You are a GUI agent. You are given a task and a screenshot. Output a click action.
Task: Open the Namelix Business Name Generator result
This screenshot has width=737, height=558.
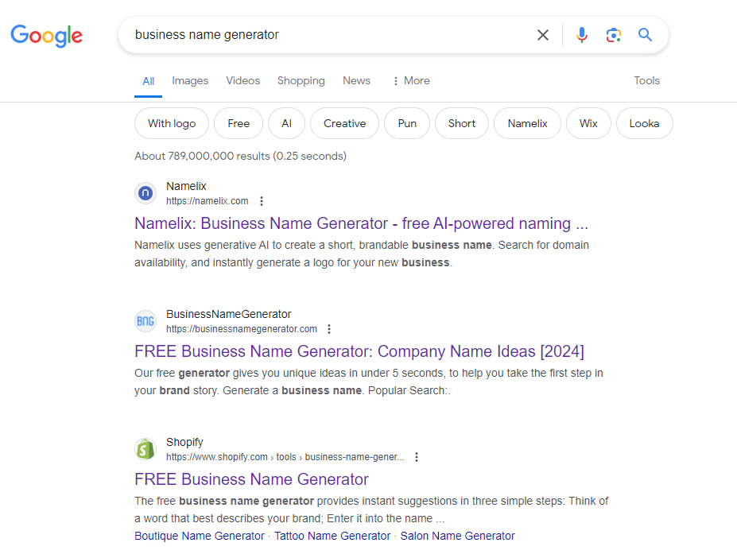361,223
